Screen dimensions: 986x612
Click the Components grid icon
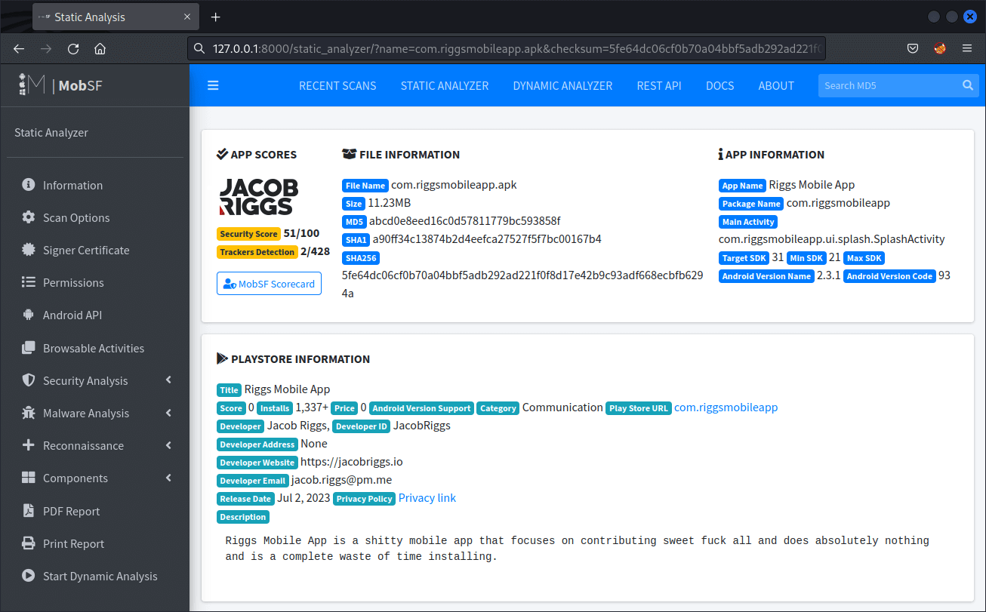pyautogui.click(x=29, y=478)
